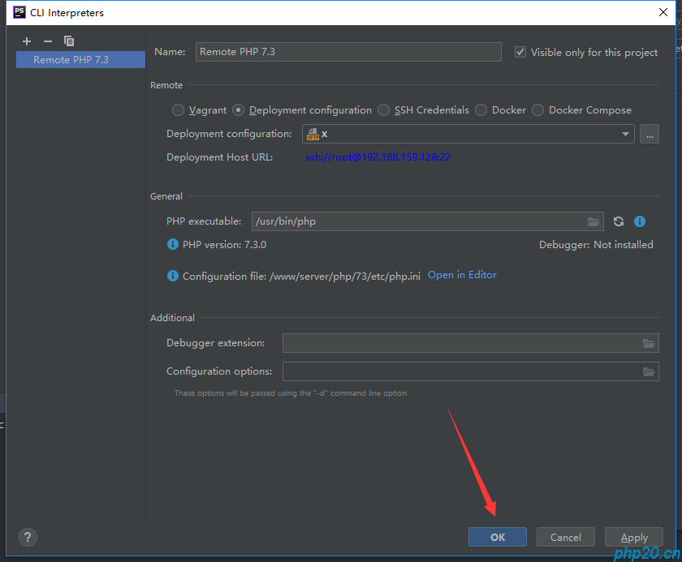The height and width of the screenshot is (562, 682).
Task: Select the Docker radio option
Action: point(481,109)
